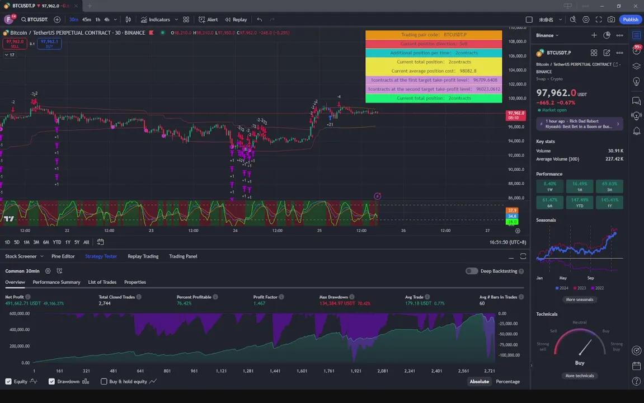644x403 pixels.
Task: Open the indicator templates grid icon
Action: pos(186,19)
